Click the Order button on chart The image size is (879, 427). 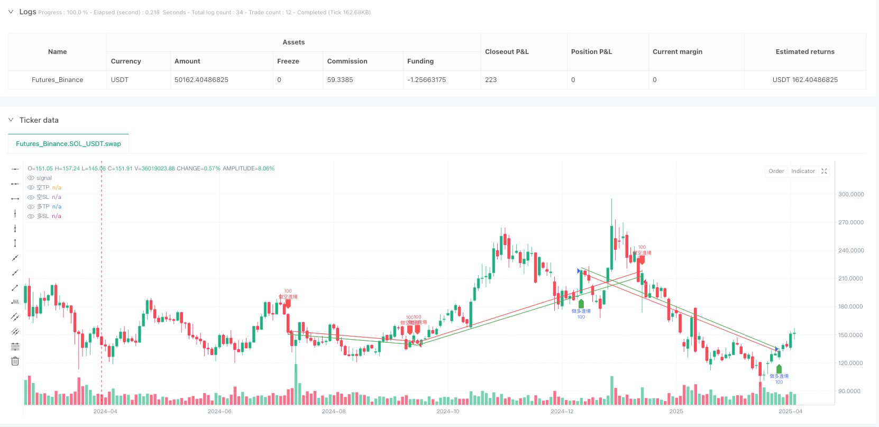coord(776,171)
